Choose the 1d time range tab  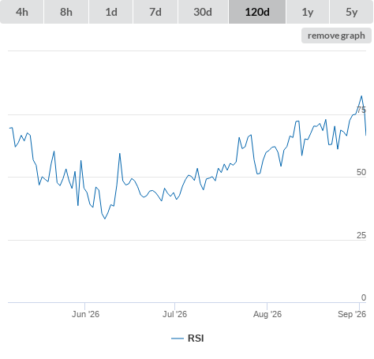(x=111, y=12)
